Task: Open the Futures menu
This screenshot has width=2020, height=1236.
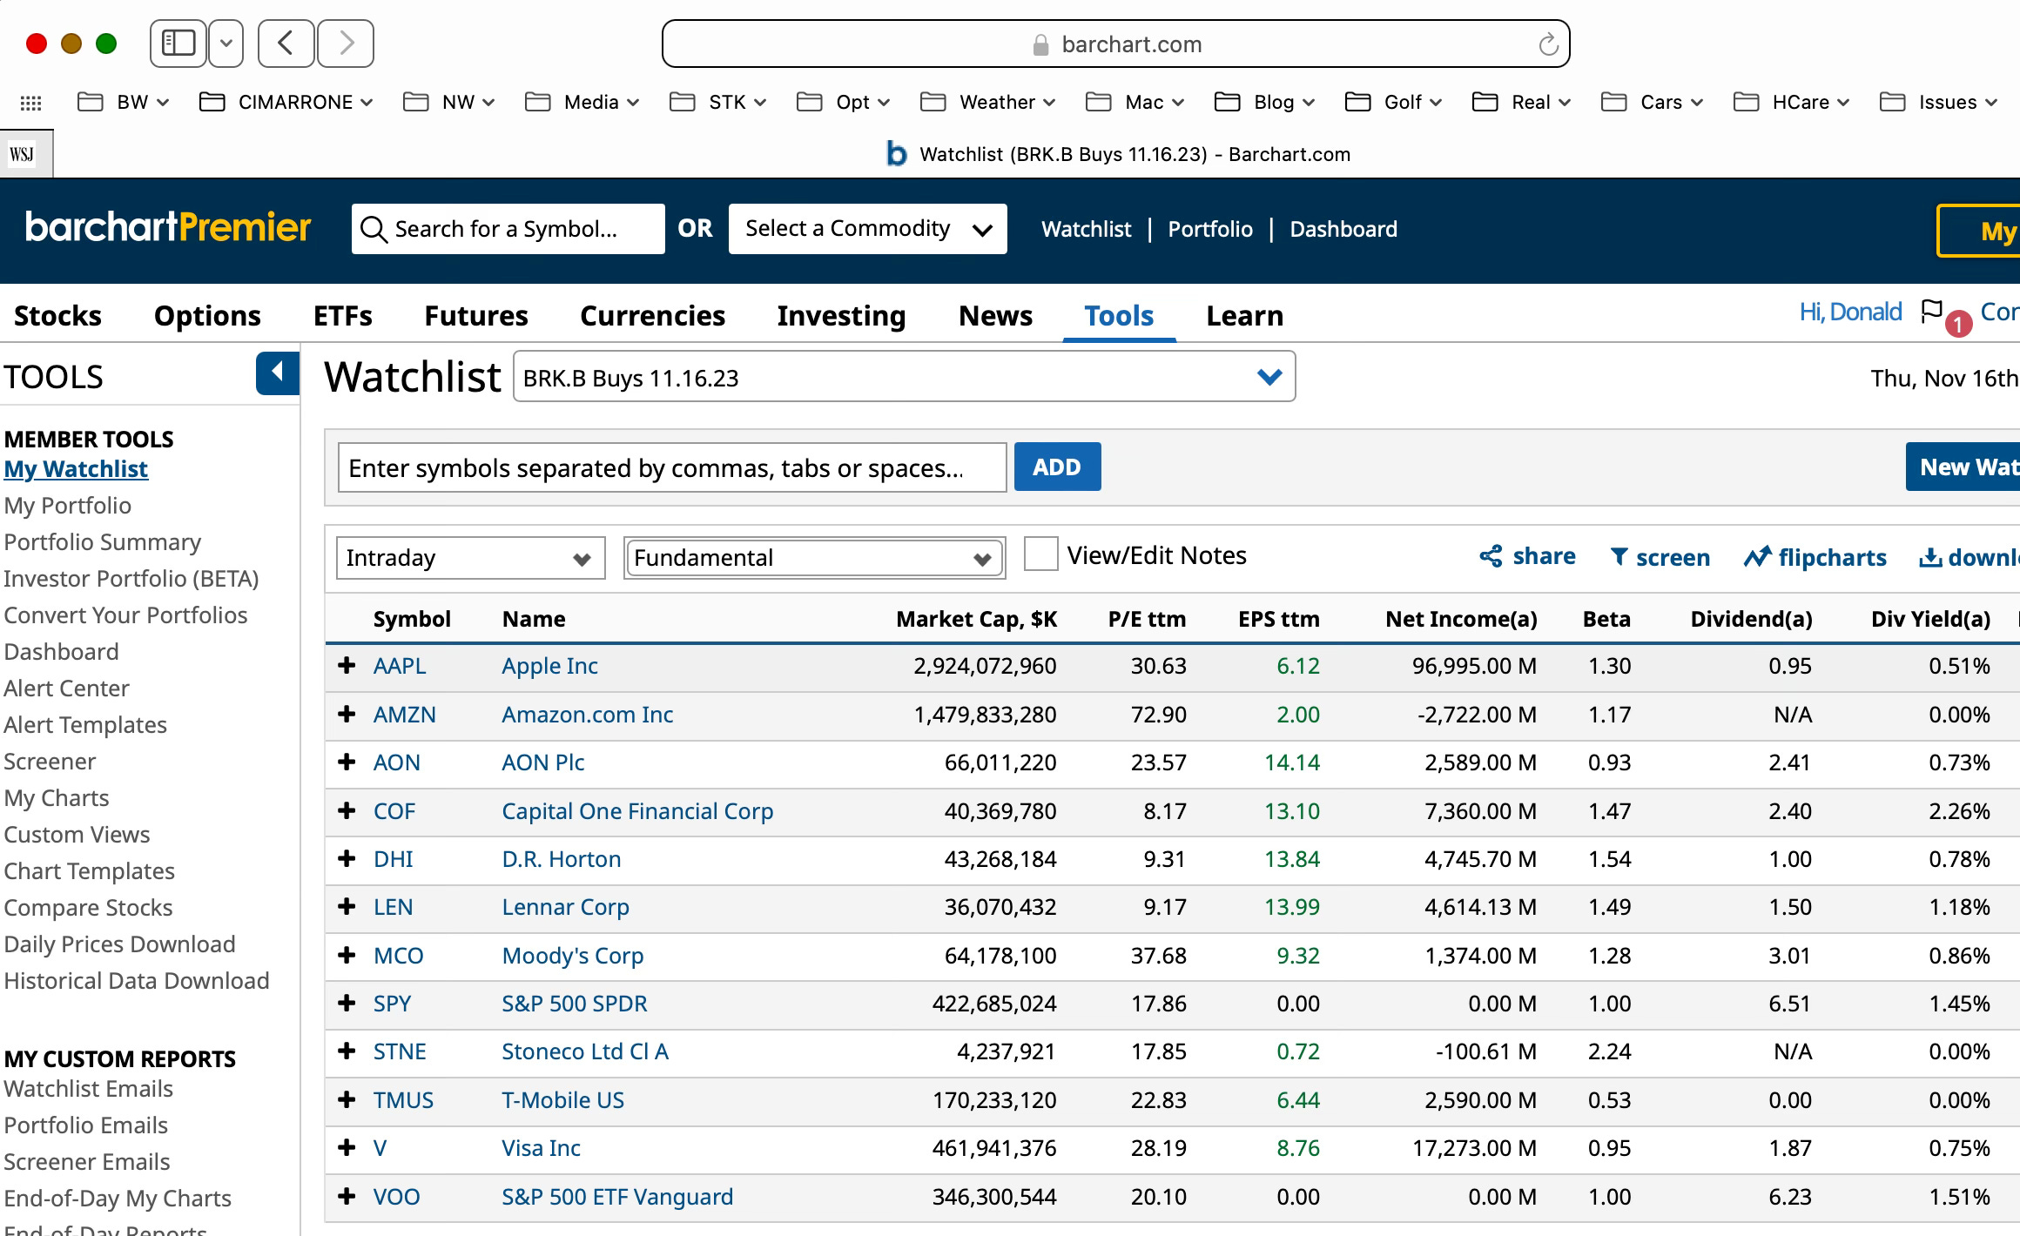Action: (476, 315)
